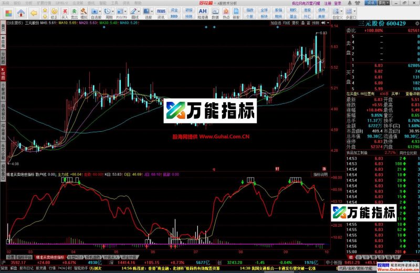Toggle 叠 overlay on chart

pos(303,23)
